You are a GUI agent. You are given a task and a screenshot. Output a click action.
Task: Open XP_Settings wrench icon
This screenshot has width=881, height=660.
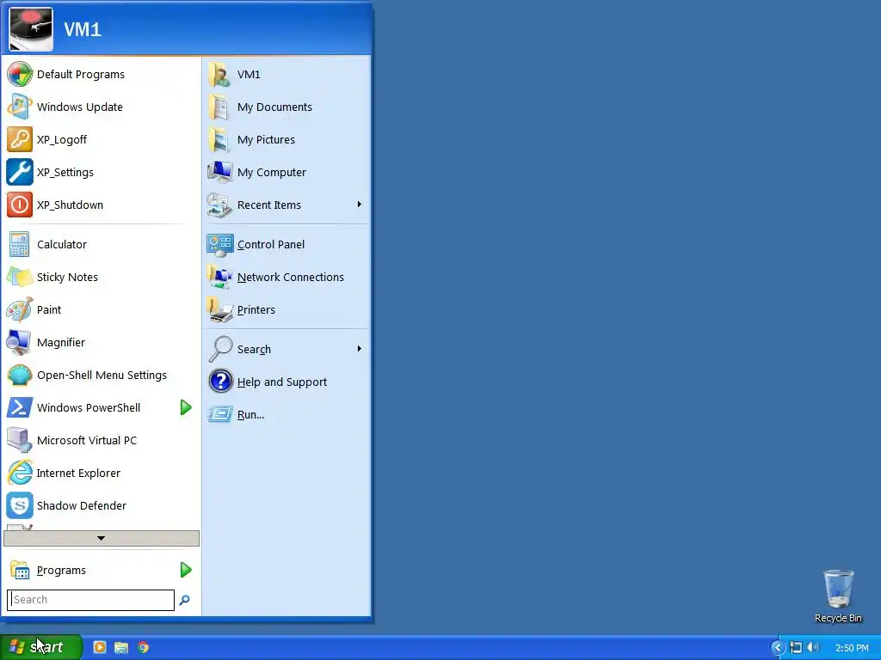click(x=20, y=172)
